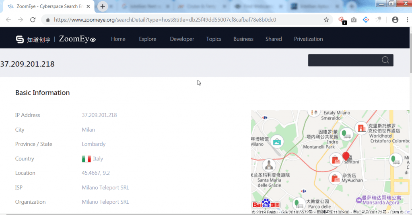This screenshot has width=412, height=215.
Task: Select the Business menu item
Action: [x=243, y=39]
